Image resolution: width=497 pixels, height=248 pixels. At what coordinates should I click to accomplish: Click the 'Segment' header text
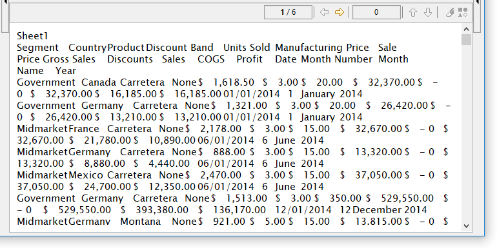[x=37, y=48]
